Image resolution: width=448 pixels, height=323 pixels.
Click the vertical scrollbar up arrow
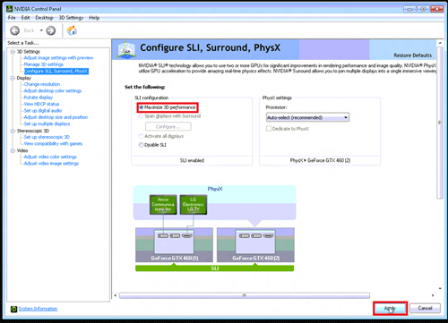[440, 43]
